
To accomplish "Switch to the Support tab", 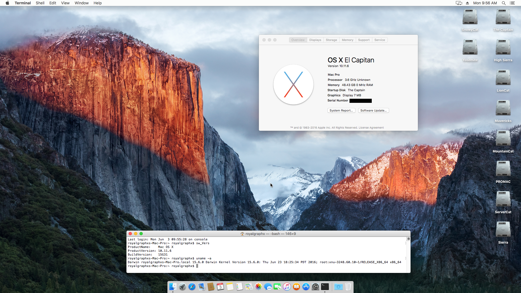I will (x=364, y=40).
